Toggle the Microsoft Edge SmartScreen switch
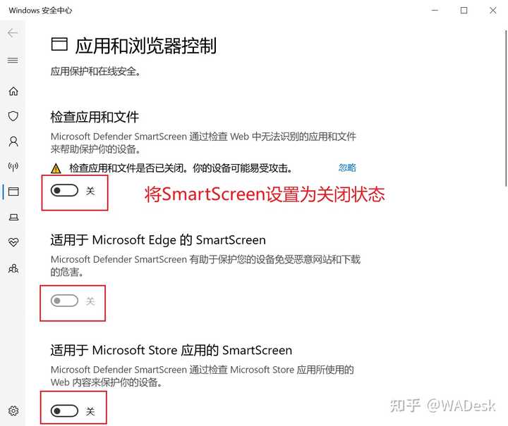This screenshot has height=426, width=508. (64, 301)
